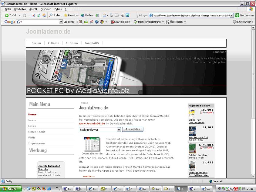Open the Ansicht menu

click(33, 9)
